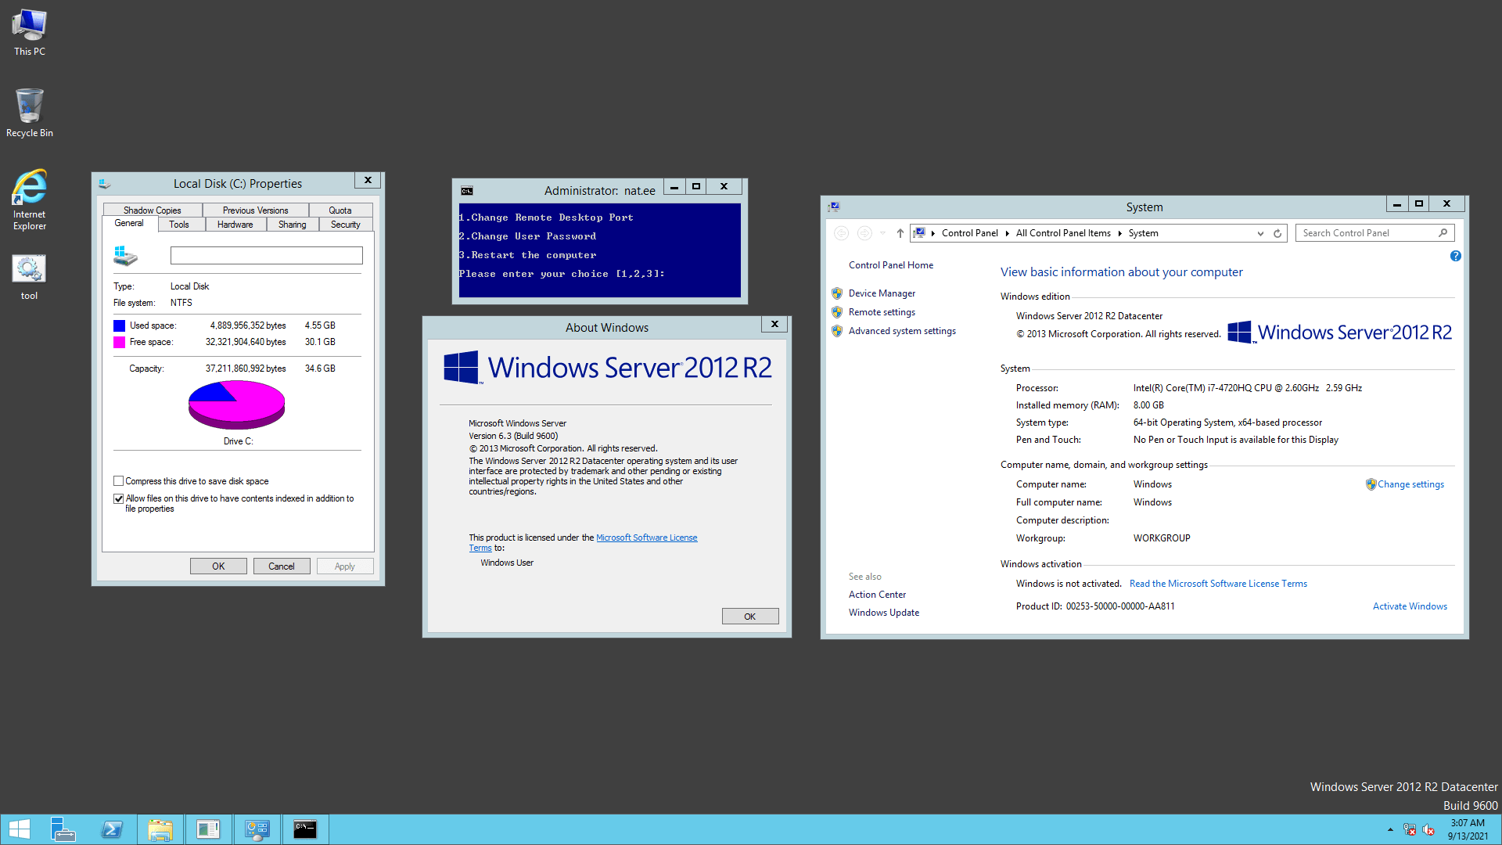Launch Server Manager from taskbar
Image resolution: width=1502 pixels, height=845 pixels.
click(x=63, y=829)
